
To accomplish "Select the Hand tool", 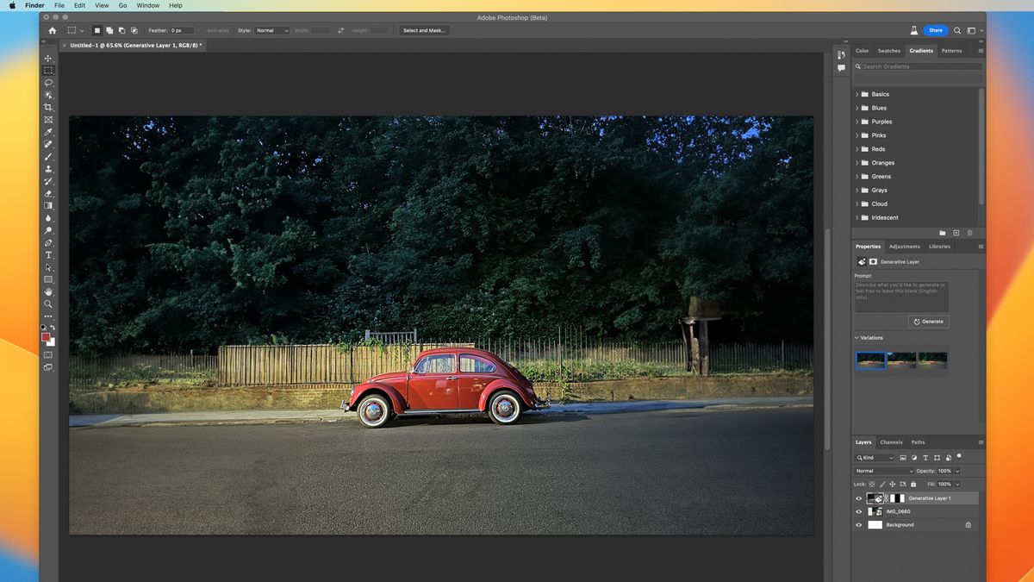I will (x=48, y=291).
